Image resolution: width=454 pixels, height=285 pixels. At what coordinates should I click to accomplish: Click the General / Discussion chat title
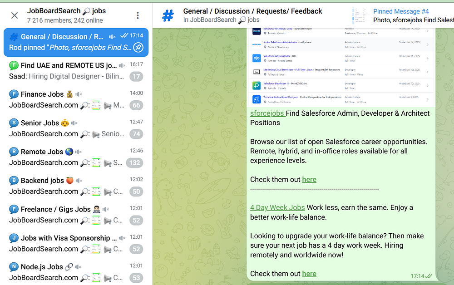(x=252, y=11)
